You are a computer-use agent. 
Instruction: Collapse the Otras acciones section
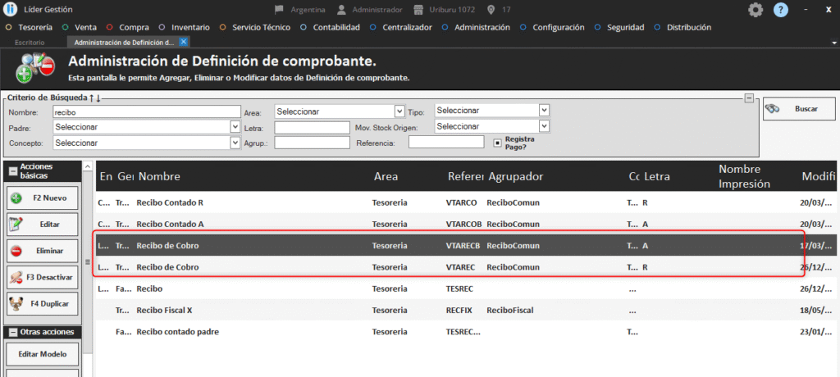tap(12, 332)
